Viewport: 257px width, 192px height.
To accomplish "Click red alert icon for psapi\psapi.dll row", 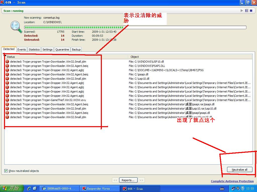I will pyautogui.click(x=7, y=113).
